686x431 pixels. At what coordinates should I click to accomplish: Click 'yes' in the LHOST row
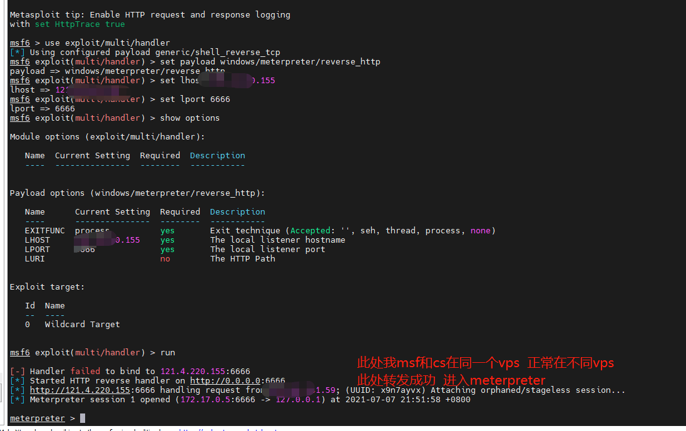pos(167,240)
